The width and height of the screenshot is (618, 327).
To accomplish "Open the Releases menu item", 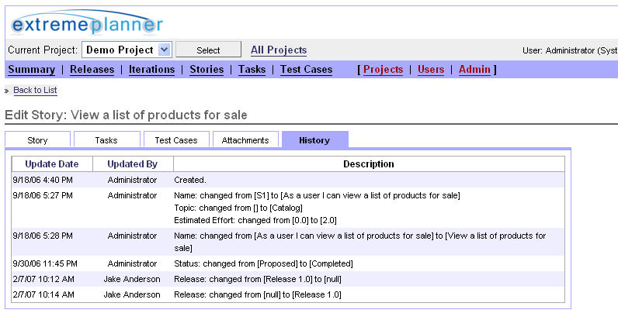I will [92, 70].
